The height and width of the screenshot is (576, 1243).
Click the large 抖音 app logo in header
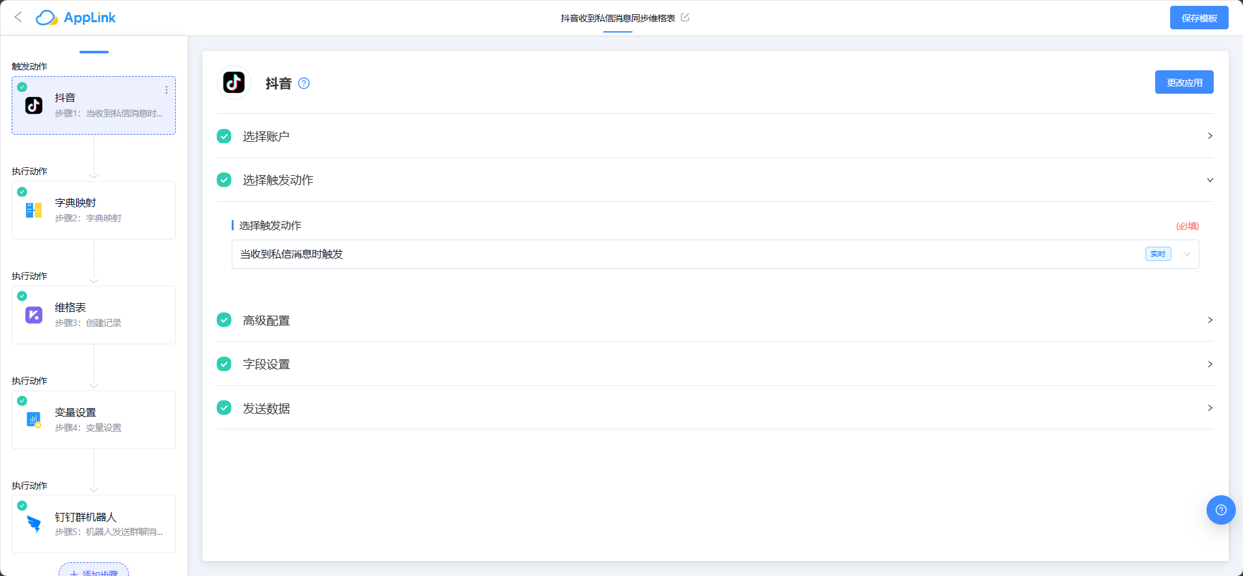pos(234,83)
